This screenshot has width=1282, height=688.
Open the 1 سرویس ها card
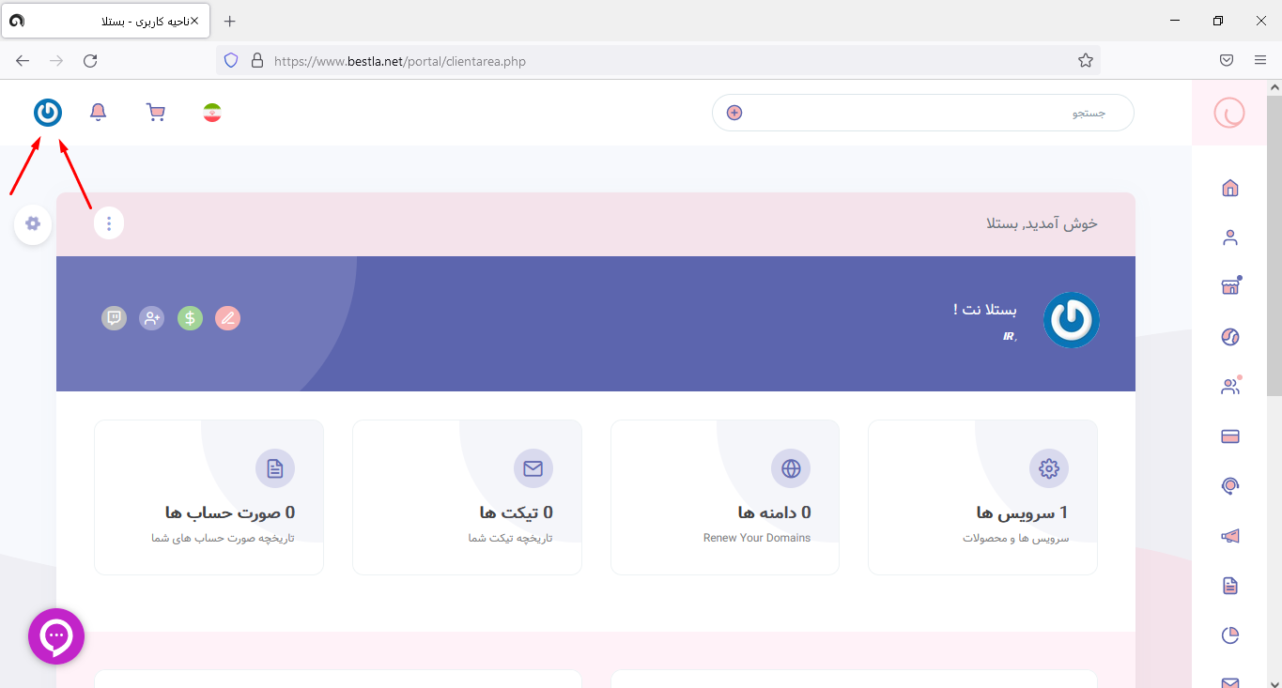click(982, 497)
